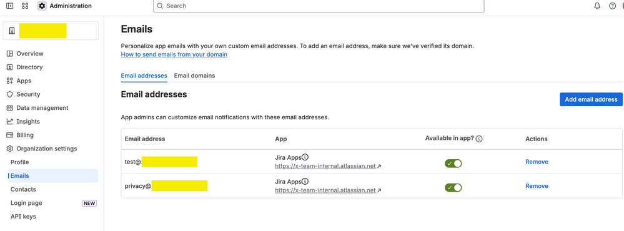Click magnifier icon in search bar
The width and height of the screenshot is (624, 231).
pyautogui.click(x=160, y=6)
